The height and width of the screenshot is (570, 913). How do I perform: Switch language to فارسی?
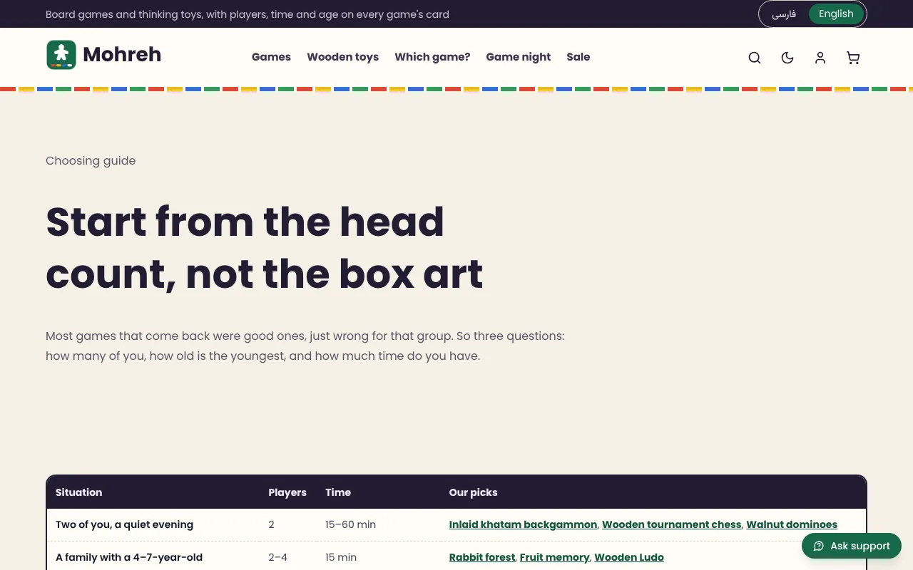click(784, 14)
